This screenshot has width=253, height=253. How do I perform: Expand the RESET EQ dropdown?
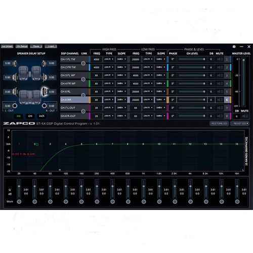coord(240,123)
